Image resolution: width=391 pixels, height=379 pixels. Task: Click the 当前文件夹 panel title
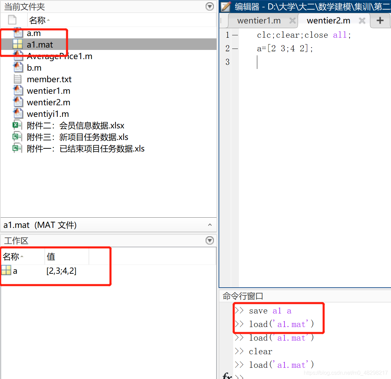pos(24,7)
